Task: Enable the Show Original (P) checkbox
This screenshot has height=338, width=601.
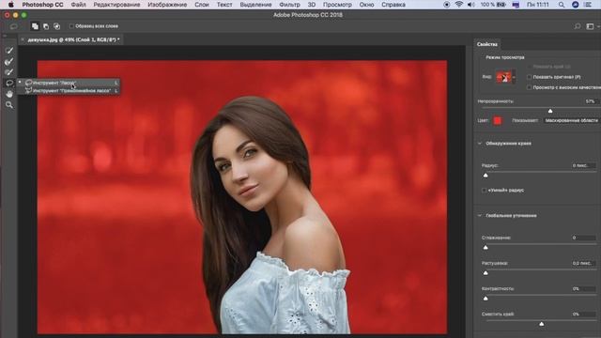Action: [x=530, y=77]
